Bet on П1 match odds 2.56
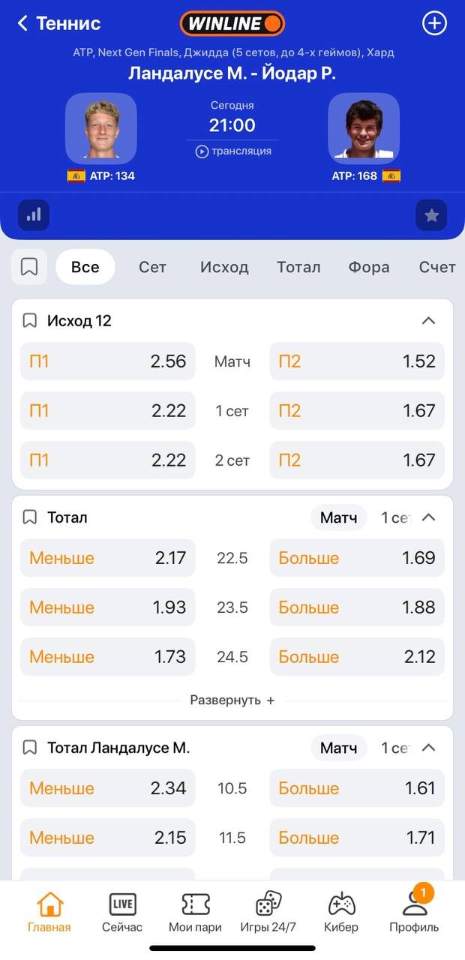The width and height of the screenshot is (465, 960). (x=107, y=361)
